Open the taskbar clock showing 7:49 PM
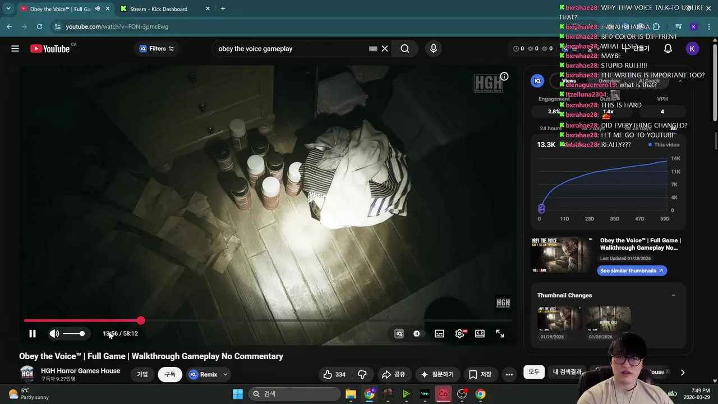The width and height of the screenshot is (718, 404). [697, 394]
